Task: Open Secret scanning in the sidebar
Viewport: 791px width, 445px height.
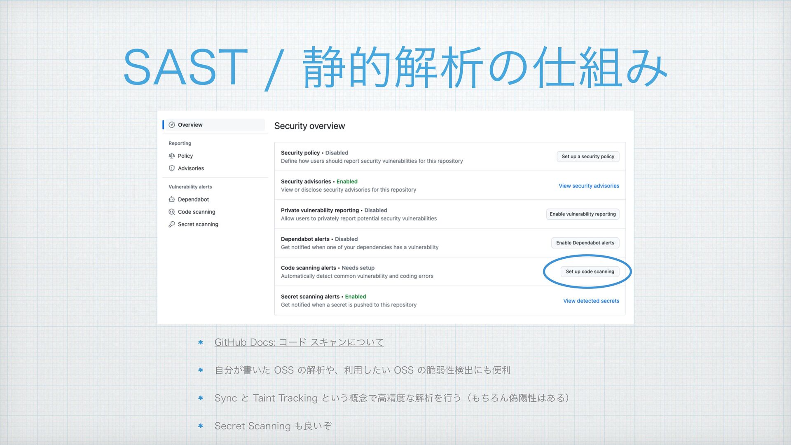Action: pos(198,224)
